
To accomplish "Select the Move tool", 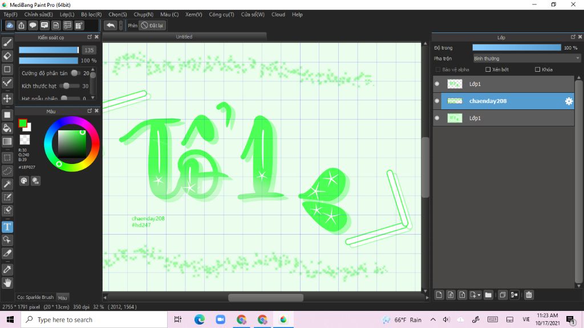I will coord(7,99).
